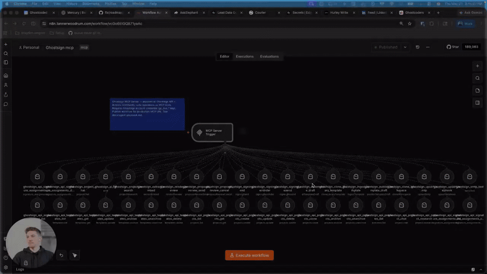Open the Mercury browser tab
This screenshot has width=487, height=274.
77,13
